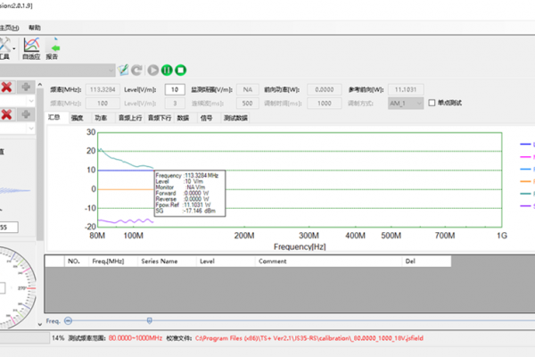Click the 自适应 chart icon in toolbar
This screenshot has height=357, width=535.
31,46
